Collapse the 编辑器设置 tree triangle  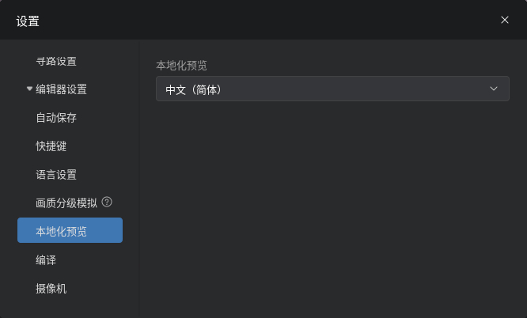click(x=29, y=89)
